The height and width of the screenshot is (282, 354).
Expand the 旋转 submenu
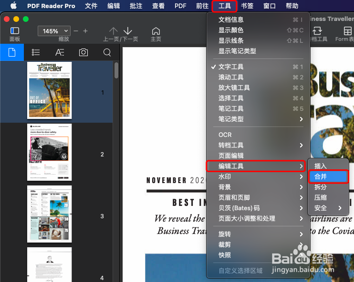(x=258, y=234)
